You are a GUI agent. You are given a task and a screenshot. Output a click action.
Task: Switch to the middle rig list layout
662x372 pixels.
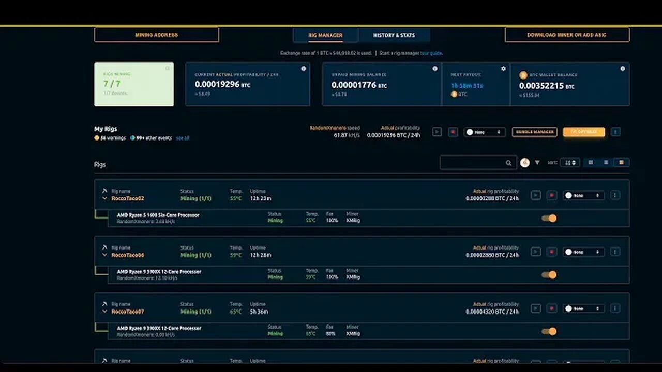[x=606, y=163]
